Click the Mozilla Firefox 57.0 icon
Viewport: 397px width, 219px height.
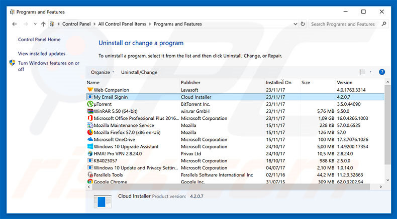(90, 132)
